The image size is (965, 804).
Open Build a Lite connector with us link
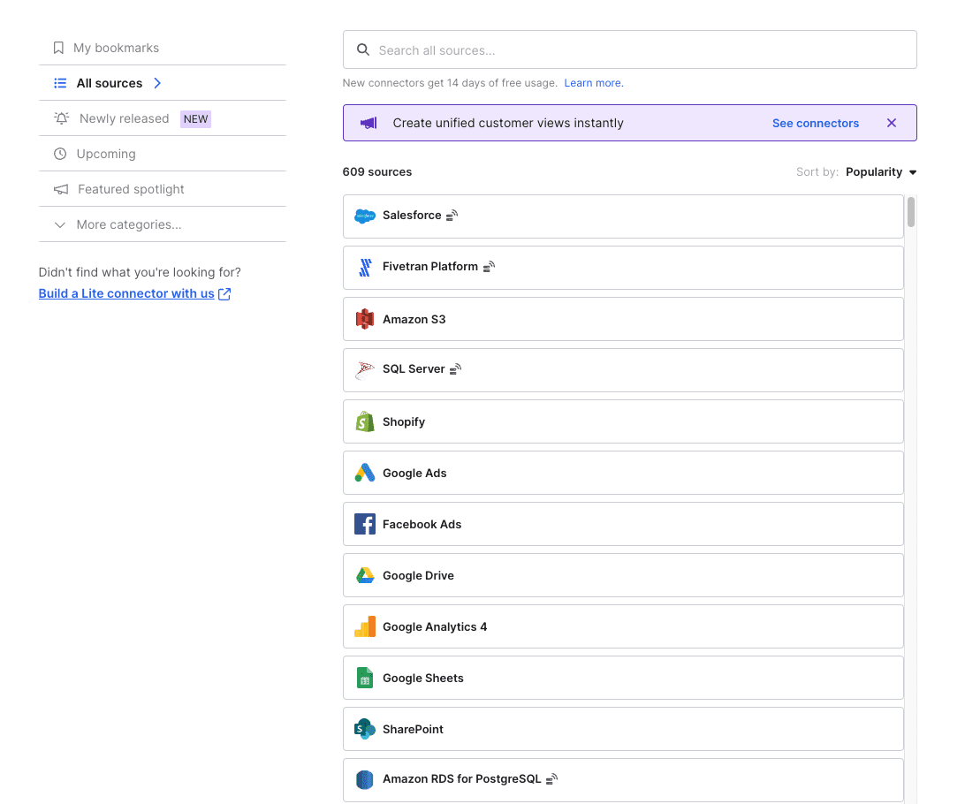tap(126, 293)
